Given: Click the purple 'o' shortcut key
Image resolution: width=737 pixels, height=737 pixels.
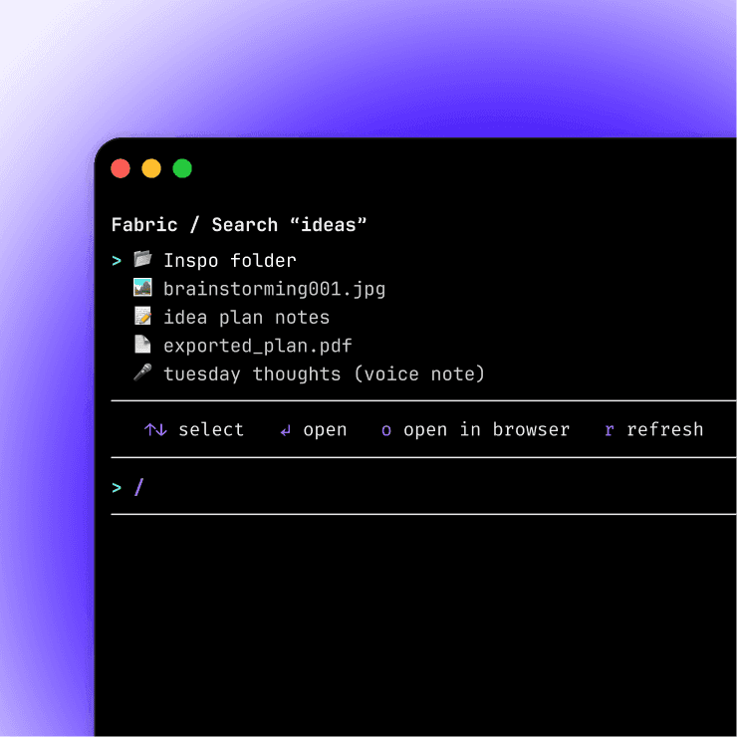Looking at the screenshot, I should (x=386, y=430).
